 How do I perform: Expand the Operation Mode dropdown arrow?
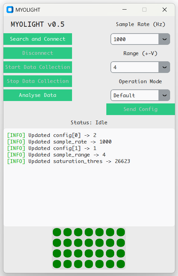coord(164,96)
